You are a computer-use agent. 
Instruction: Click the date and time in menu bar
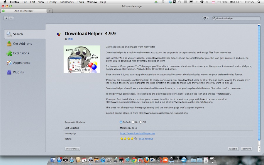pyautogui.click(x=242, y=2)
